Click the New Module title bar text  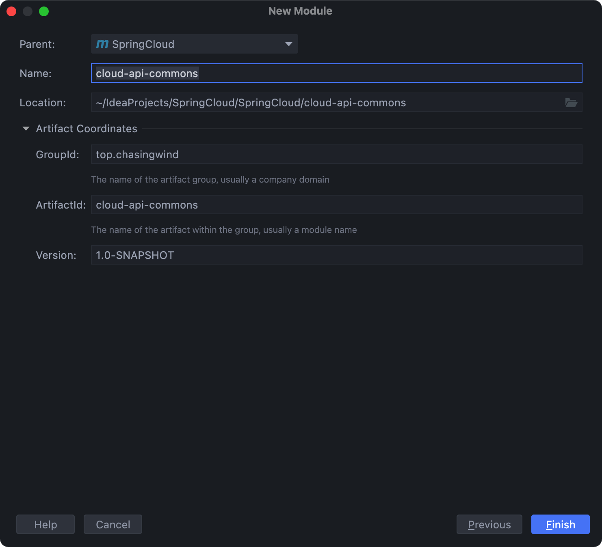click(300, 11)
